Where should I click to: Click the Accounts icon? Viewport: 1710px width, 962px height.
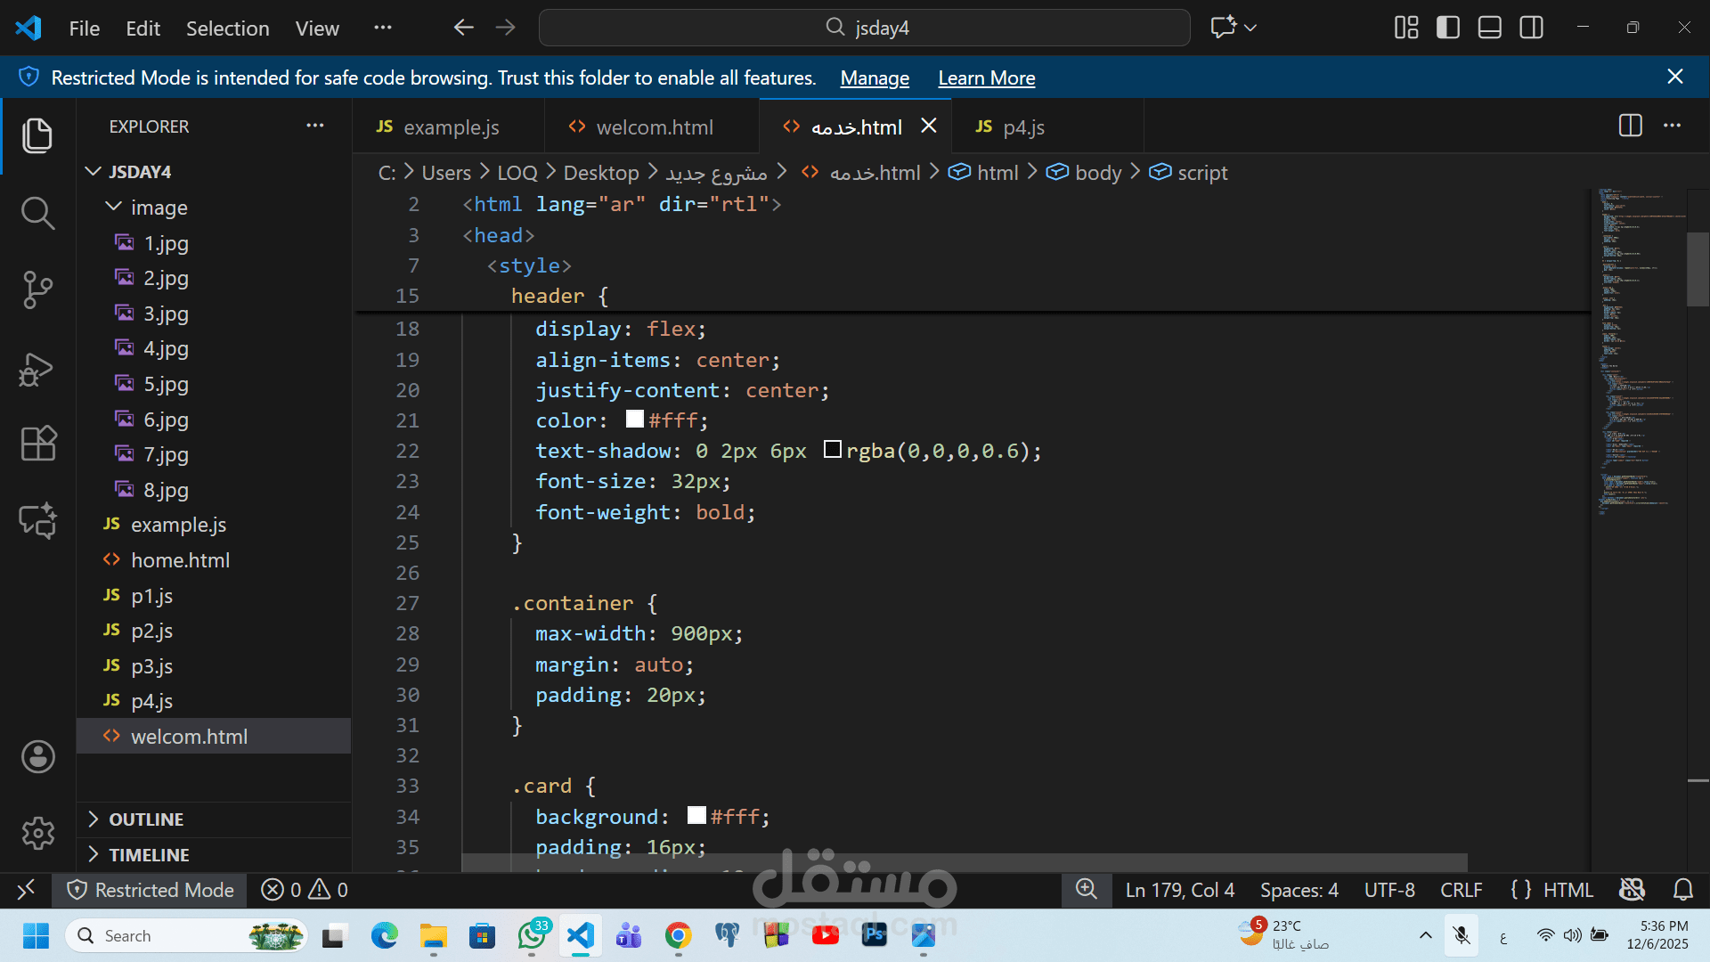pos(37,757)
